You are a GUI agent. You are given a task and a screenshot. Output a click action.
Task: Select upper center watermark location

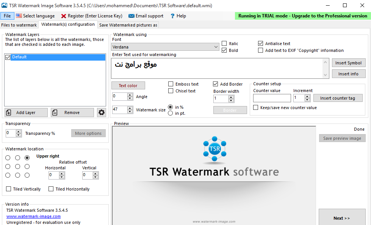click(x=17, y=158)
